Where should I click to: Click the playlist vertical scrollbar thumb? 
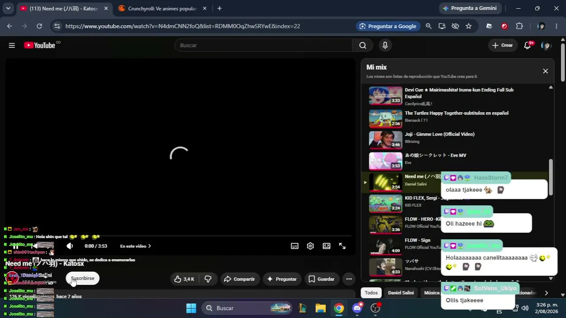click(551, 177)
